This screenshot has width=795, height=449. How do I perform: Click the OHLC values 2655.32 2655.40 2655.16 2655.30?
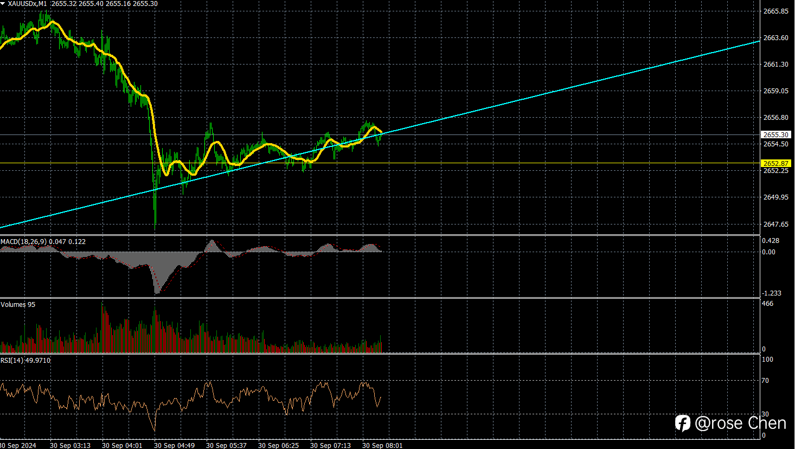105,4
